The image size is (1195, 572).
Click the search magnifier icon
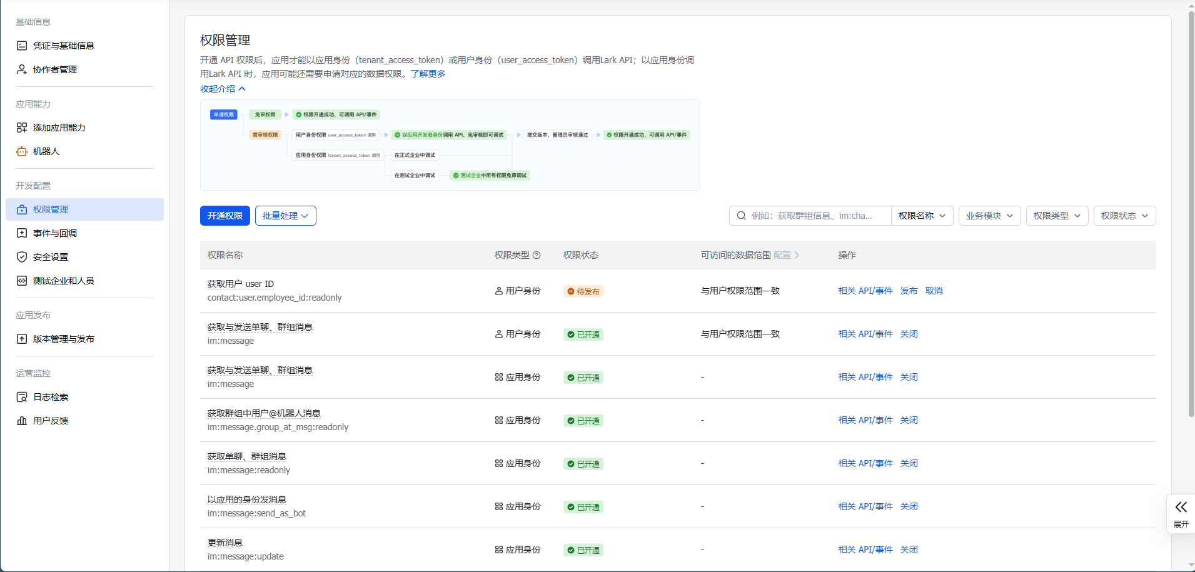coord(741,216)
